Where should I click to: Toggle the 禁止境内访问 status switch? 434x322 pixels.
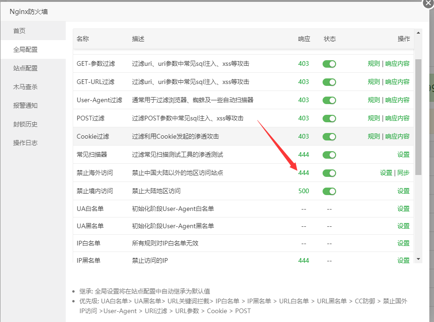[x=329, y=191]
